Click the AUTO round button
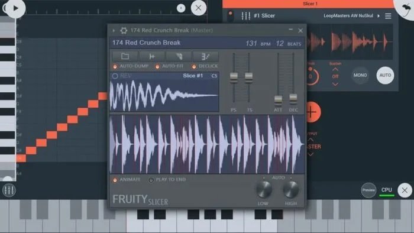The image size is (414, 233). pos(385,75)
